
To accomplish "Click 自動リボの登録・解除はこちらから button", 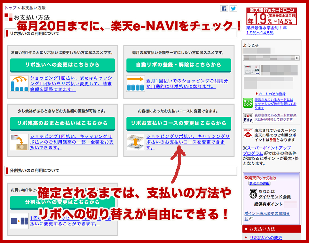I will 179,65.
